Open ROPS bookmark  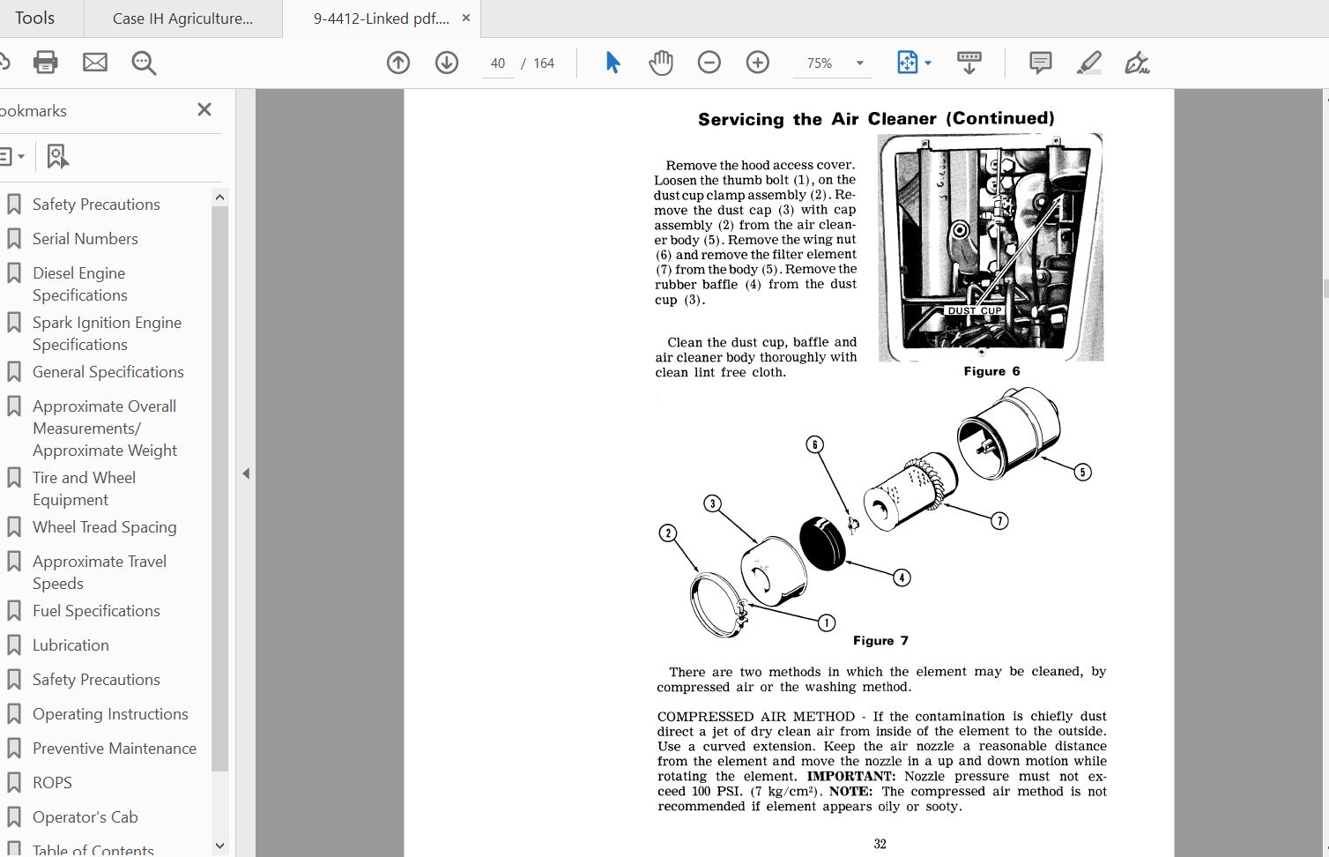click(52, 783)
